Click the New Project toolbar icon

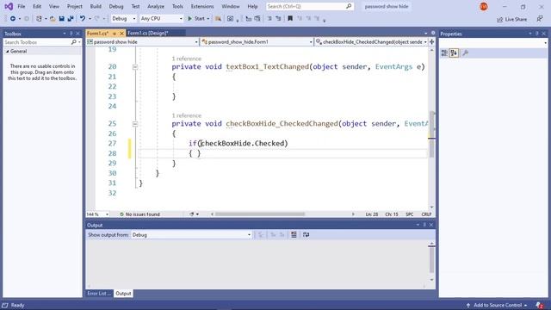tap(39, 19)
